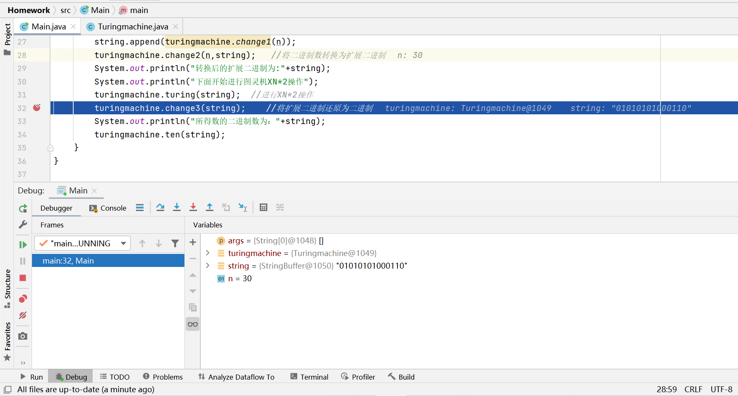Click the Step Out icon
Screen dimensions: 738x396
click(210, 207)
